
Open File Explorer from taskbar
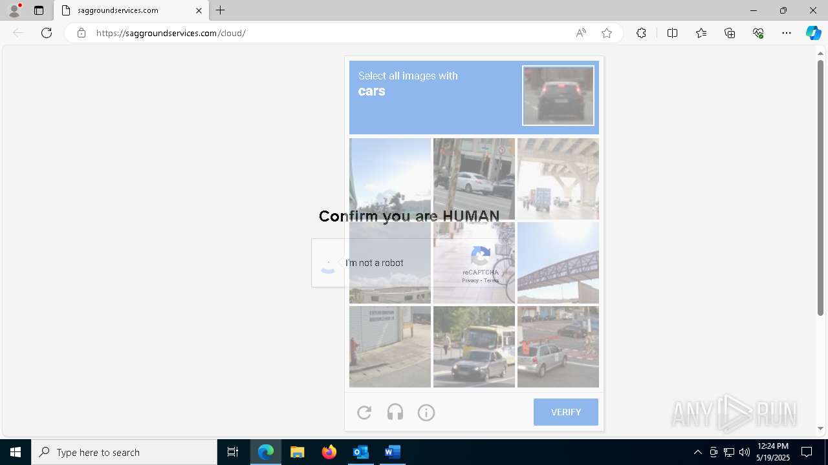coord(298,452)
